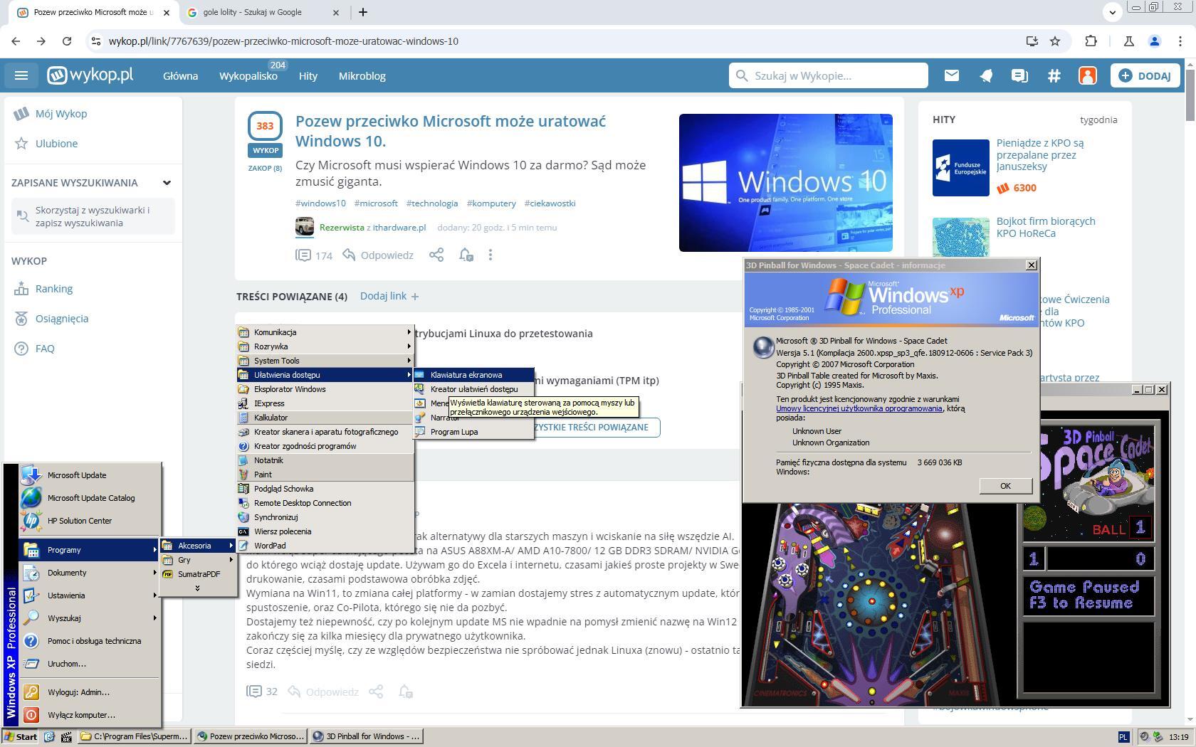Screen dimensions: 1196x747
Task: Open the Umowy licencyjnej użytkownika link
Action: [859, 408]
